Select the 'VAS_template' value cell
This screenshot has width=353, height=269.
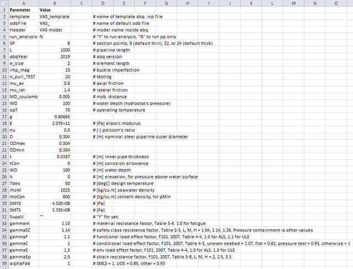pos(55,17)
